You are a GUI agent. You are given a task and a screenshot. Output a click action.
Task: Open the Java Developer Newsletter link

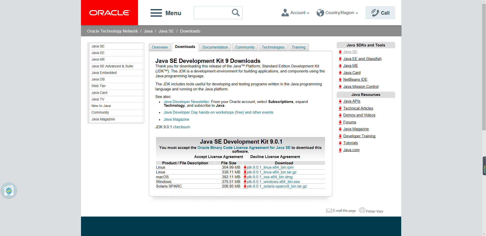pos(187,102)
